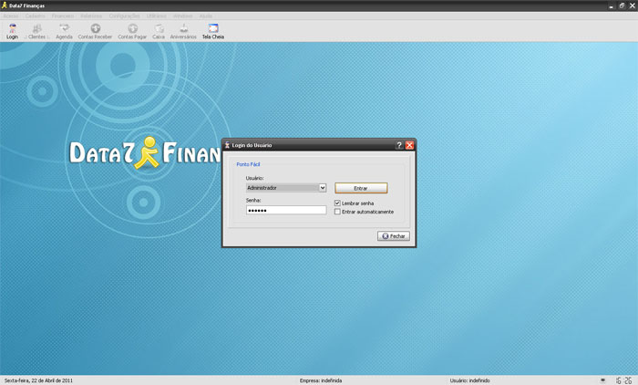Open the Caixa toolbar icon
The image size is (638, 385).
159,31
